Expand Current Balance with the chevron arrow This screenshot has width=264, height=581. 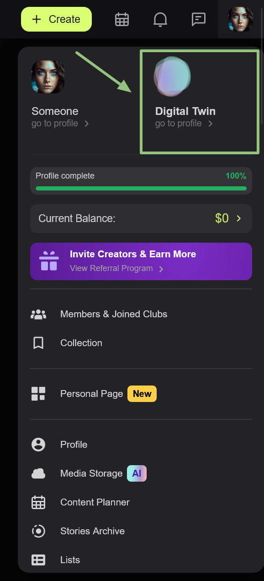tap(239, 218)
